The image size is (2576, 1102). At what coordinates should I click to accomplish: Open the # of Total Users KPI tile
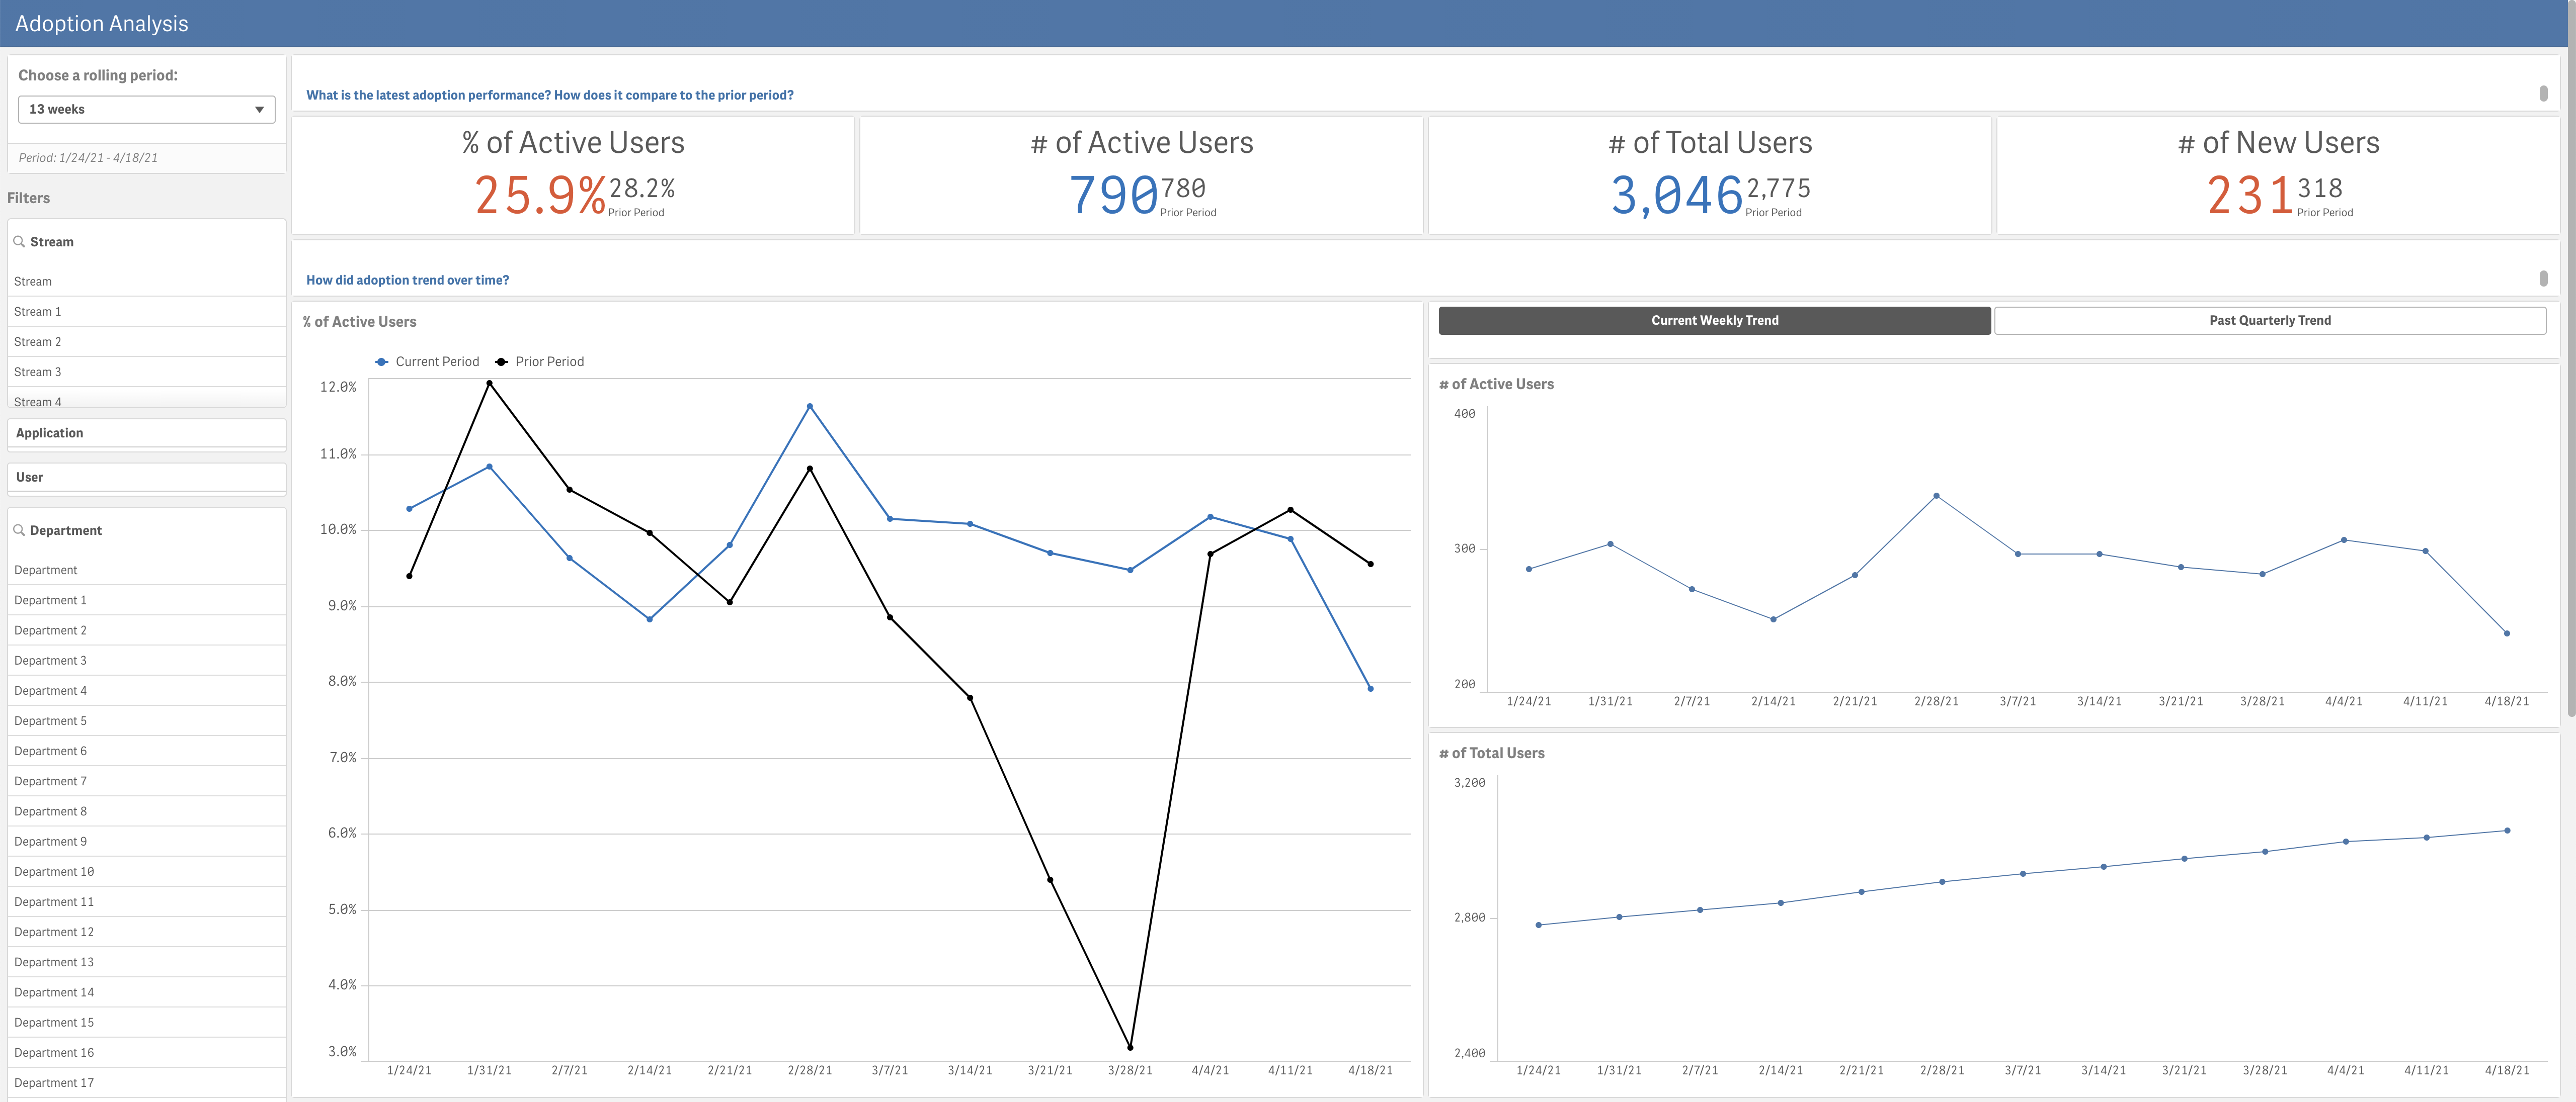(1710, 176)
